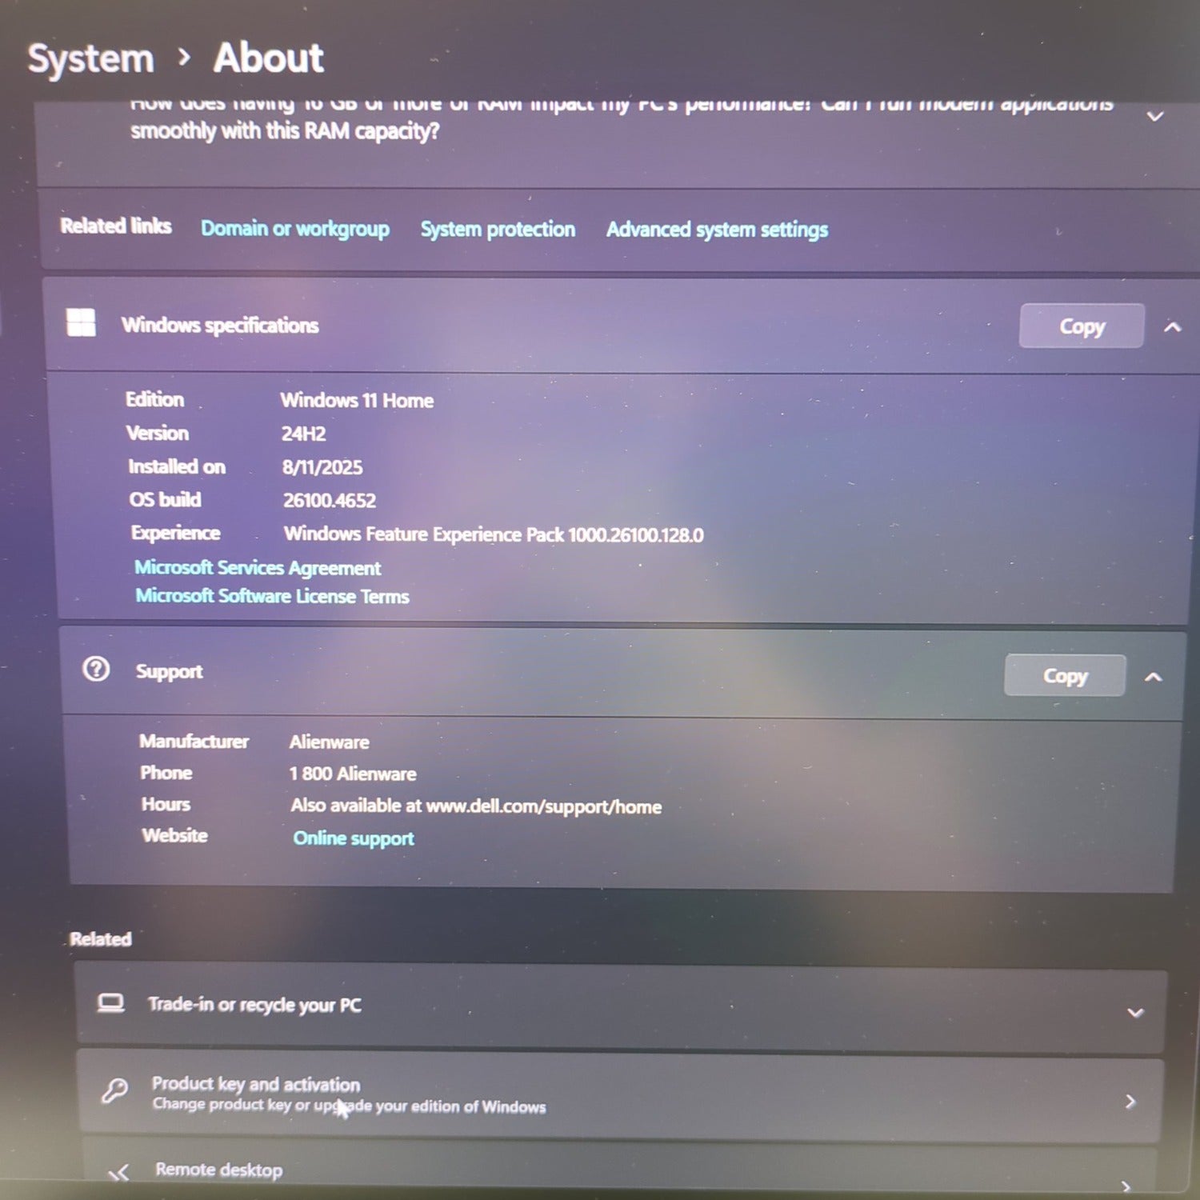Viewport: 1200px width, 1200px height.
Task: Click the Experience label
Action: point(175,533)
